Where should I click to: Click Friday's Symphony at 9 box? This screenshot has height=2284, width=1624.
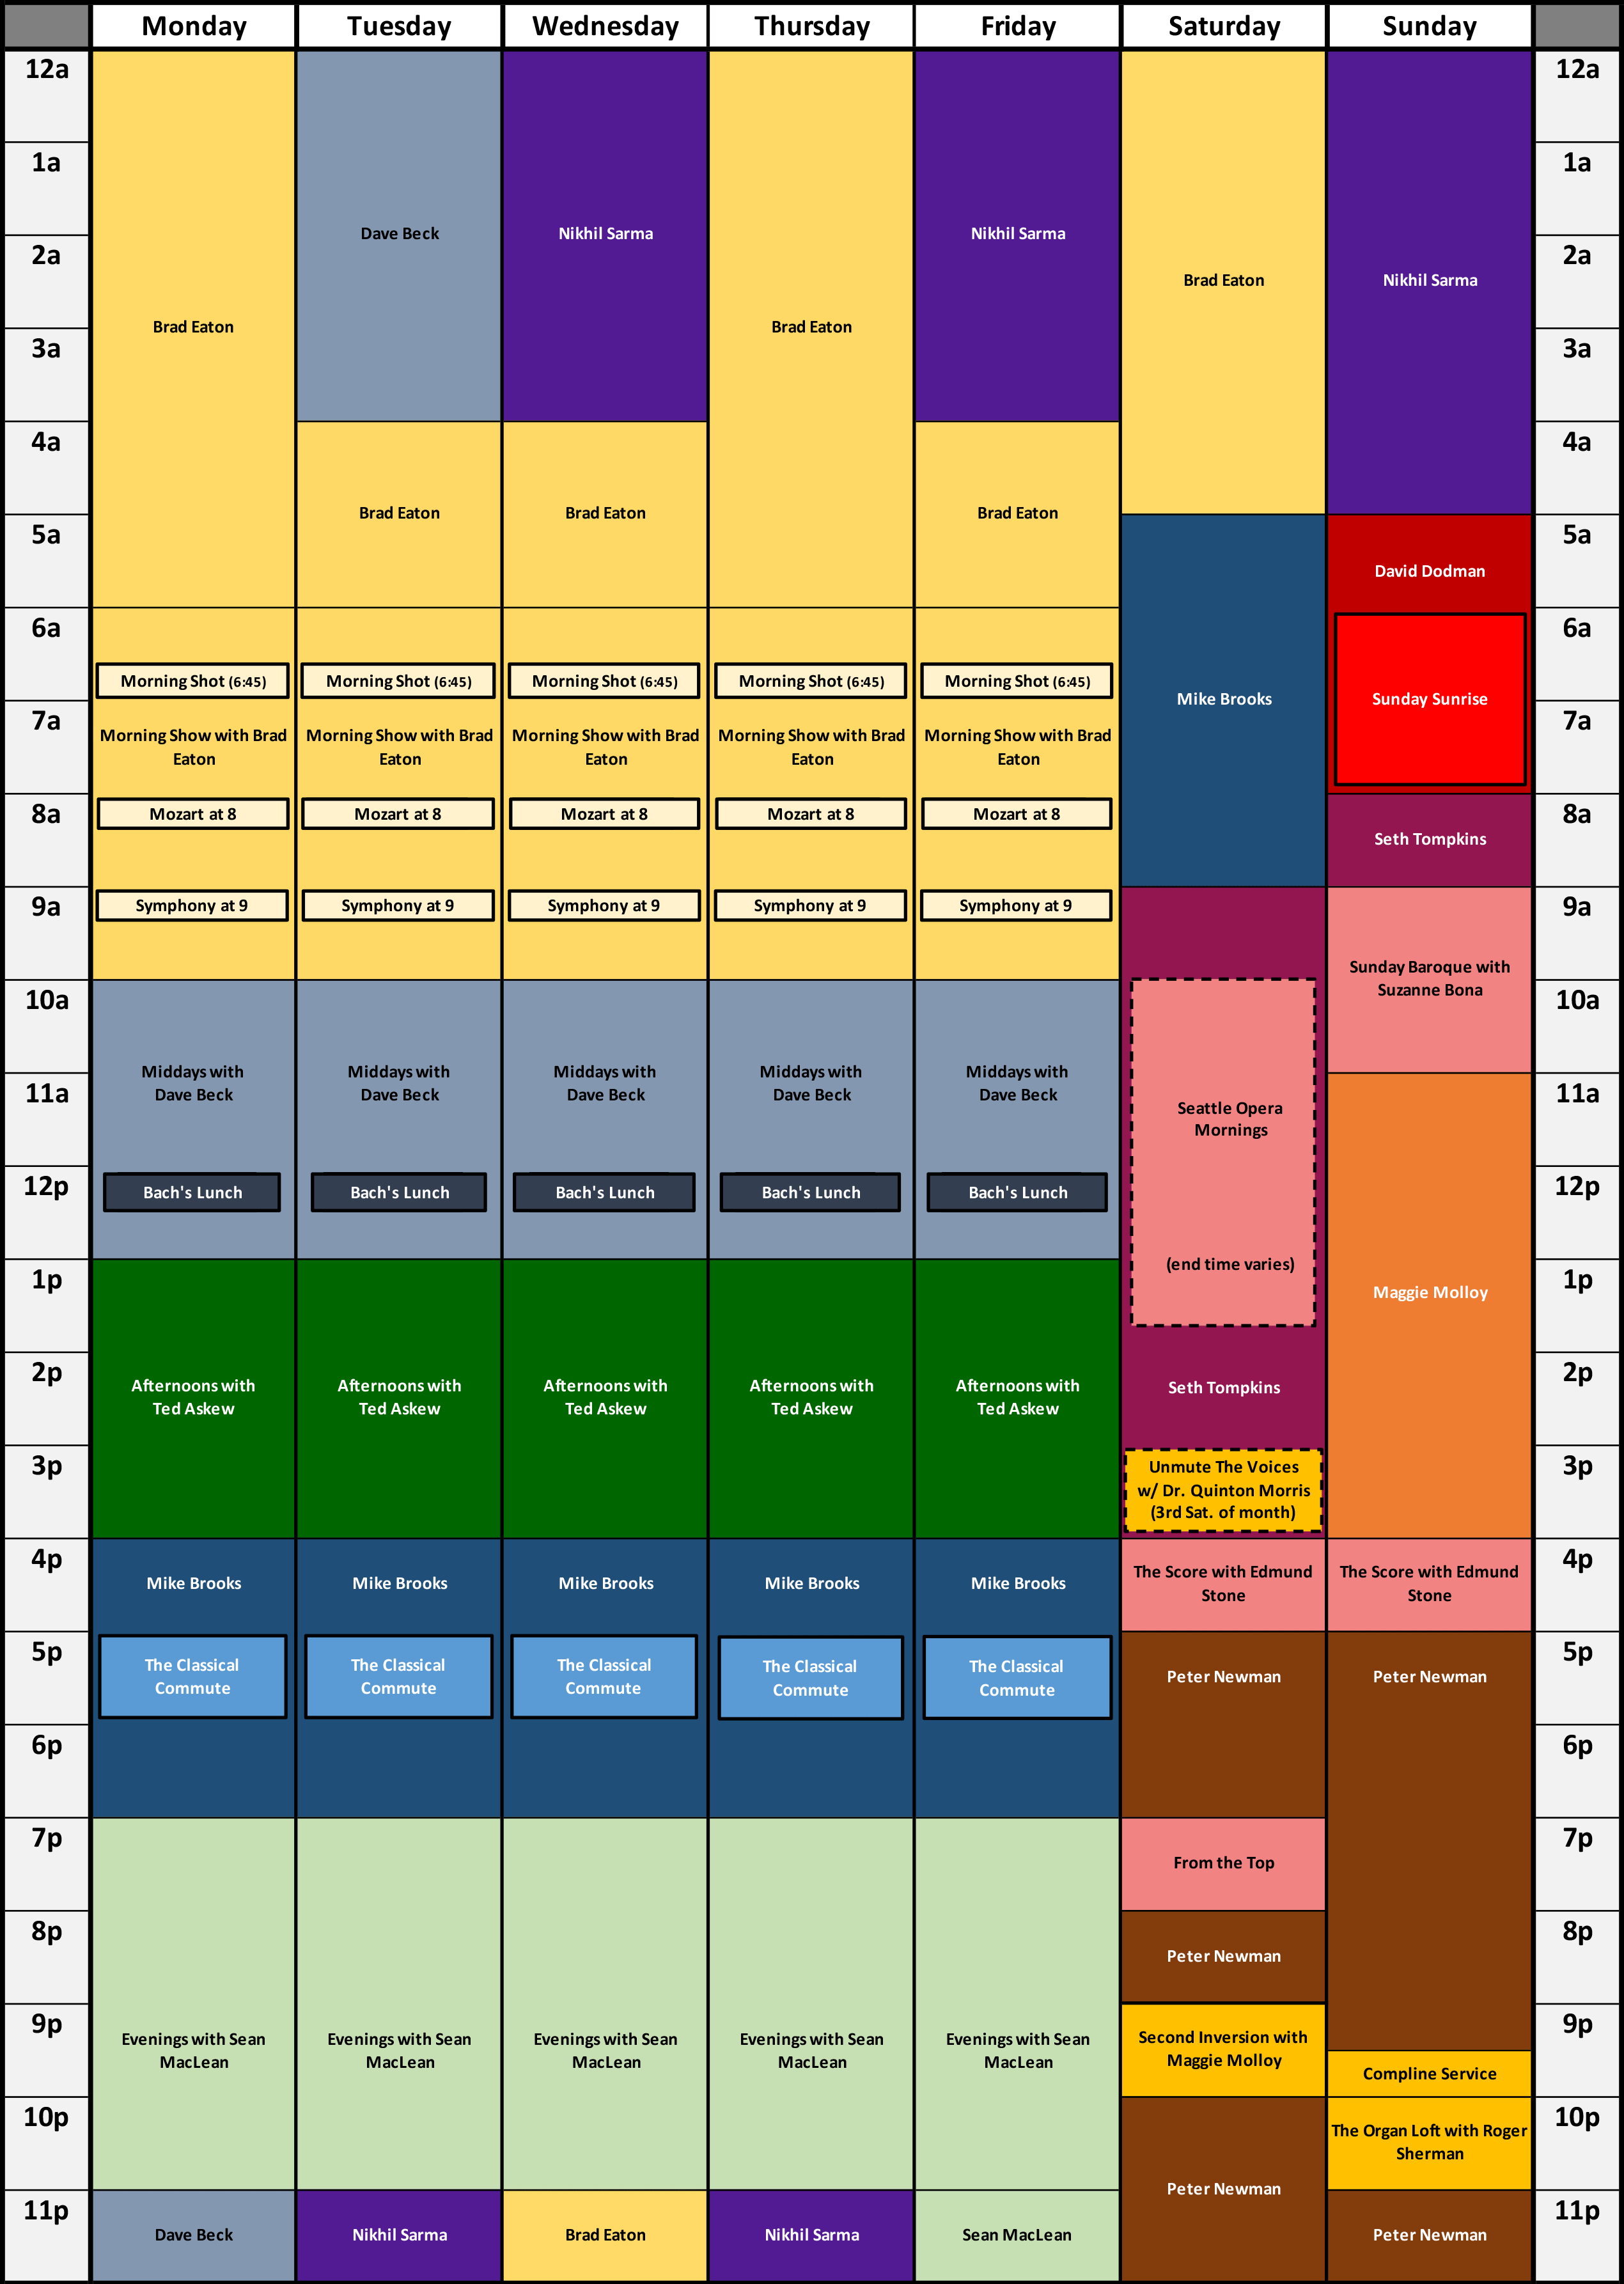[1016, 906]
